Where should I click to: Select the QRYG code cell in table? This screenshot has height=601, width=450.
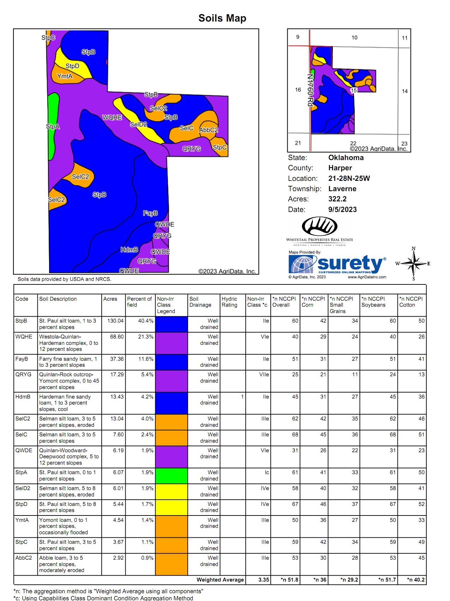(x=23, y=375)
